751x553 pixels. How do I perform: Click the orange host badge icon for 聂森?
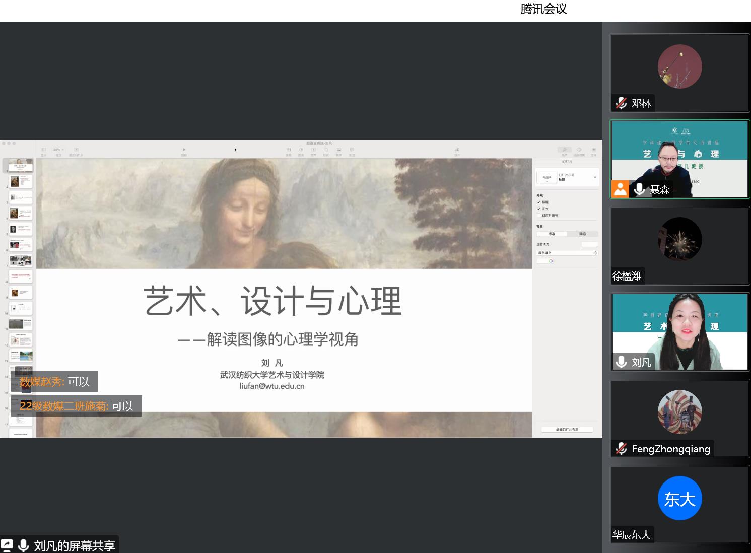(621, 189)
